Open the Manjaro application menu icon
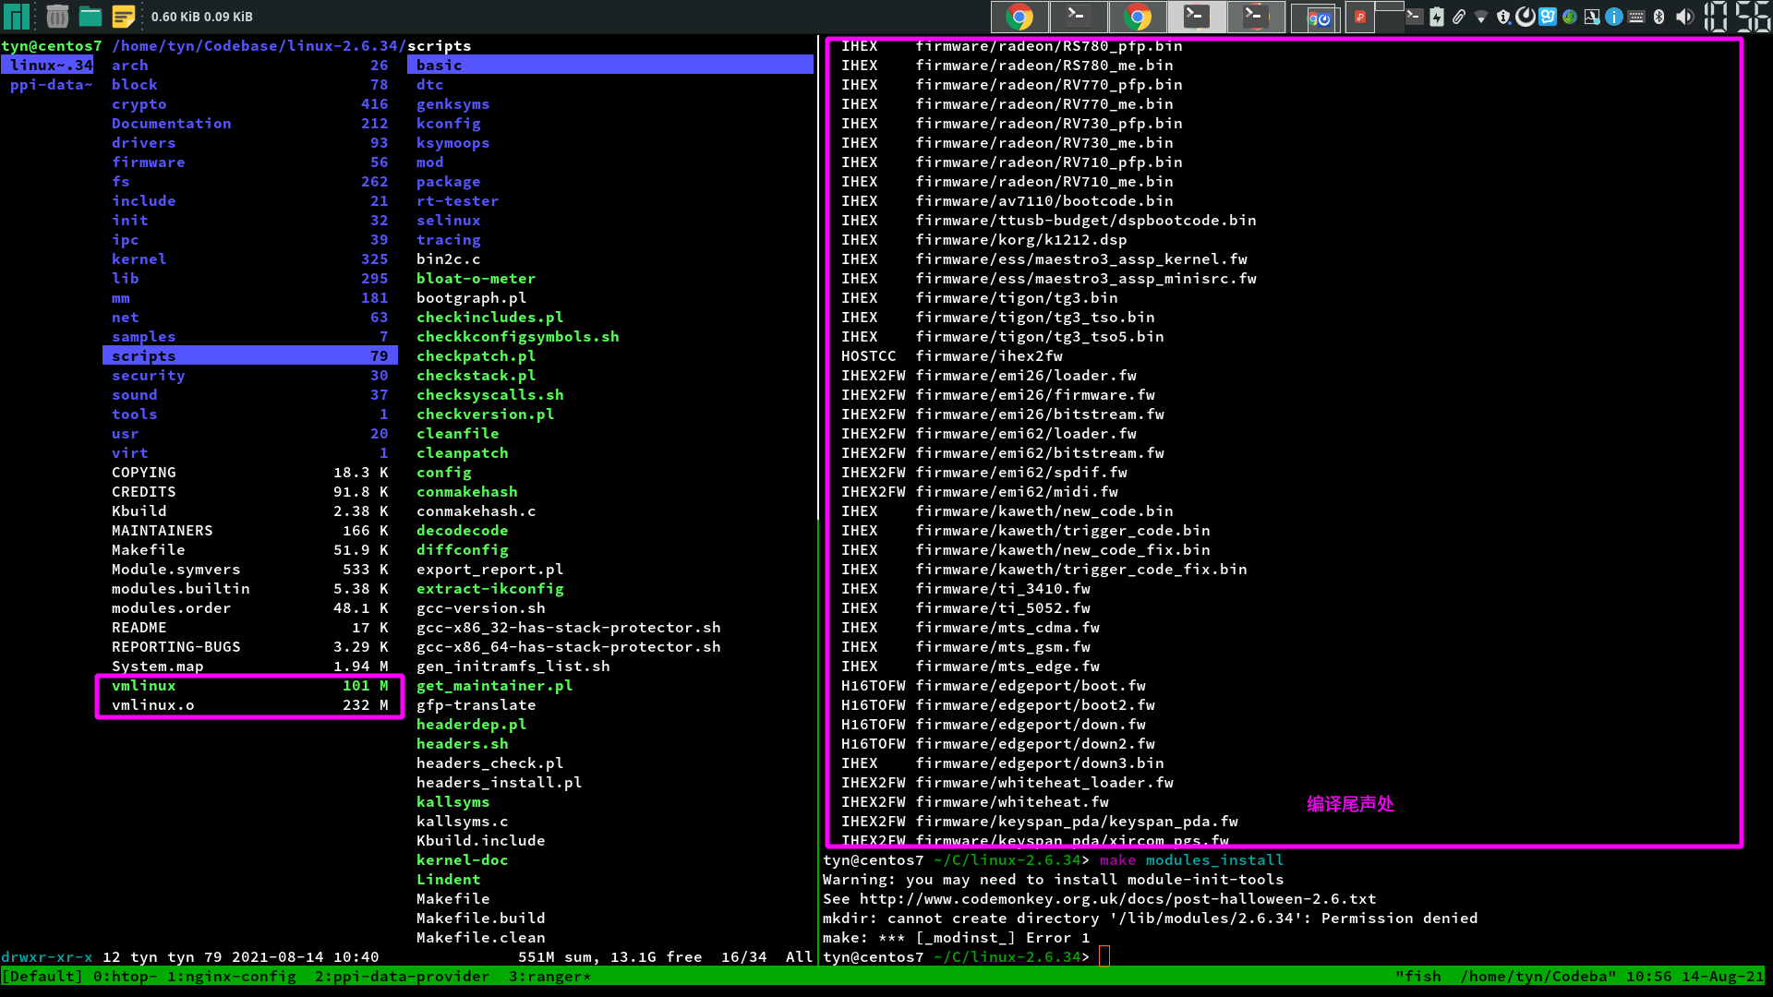Image resolution: width=1773 pixels, height=997 pixels. point(17,17)
